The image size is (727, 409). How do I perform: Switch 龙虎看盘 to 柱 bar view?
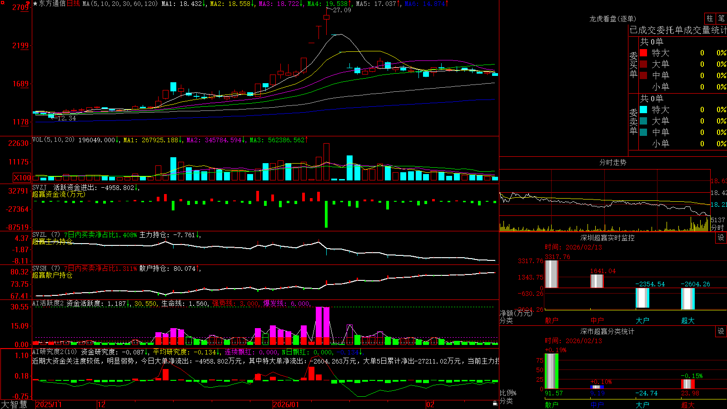(710, 18)
